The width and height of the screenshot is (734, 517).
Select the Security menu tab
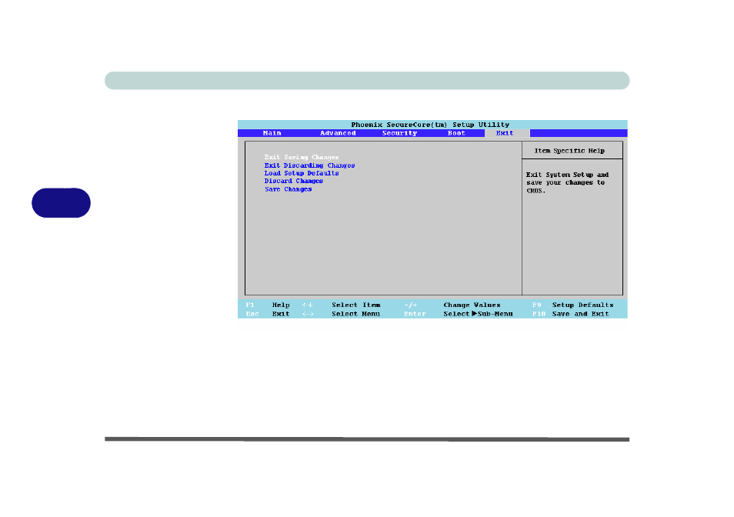click(x=399, y=133)
